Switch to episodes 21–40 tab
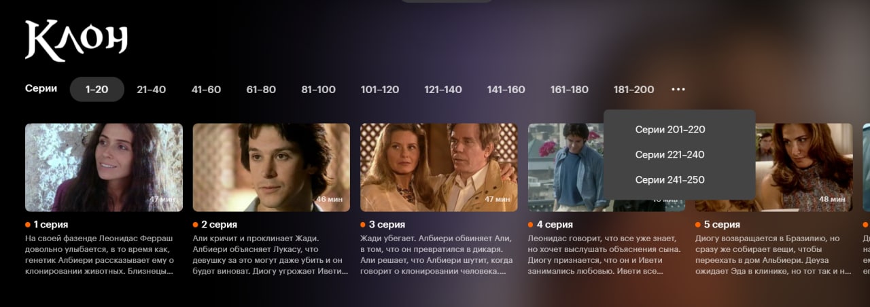Screen dimensions: 870x307 coord(151,90)
